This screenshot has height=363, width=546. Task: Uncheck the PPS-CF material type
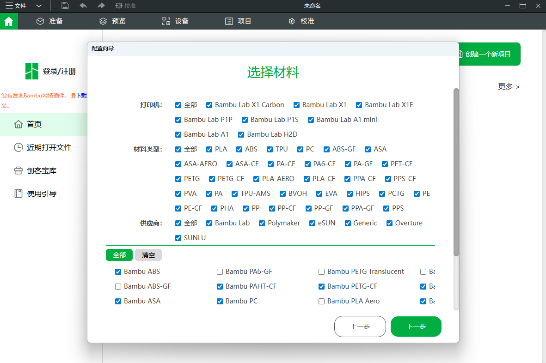coord(388,179)
